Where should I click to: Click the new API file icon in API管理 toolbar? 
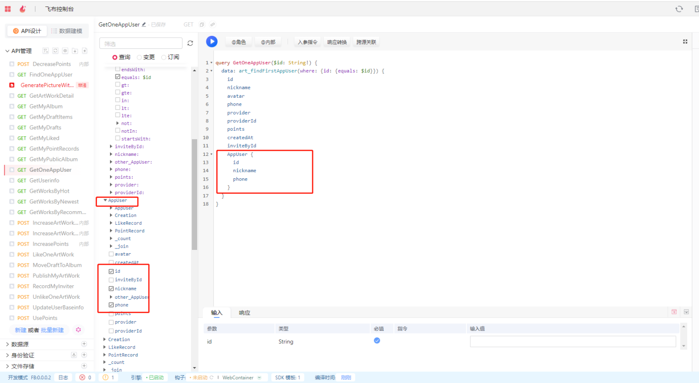coord(84,50)
